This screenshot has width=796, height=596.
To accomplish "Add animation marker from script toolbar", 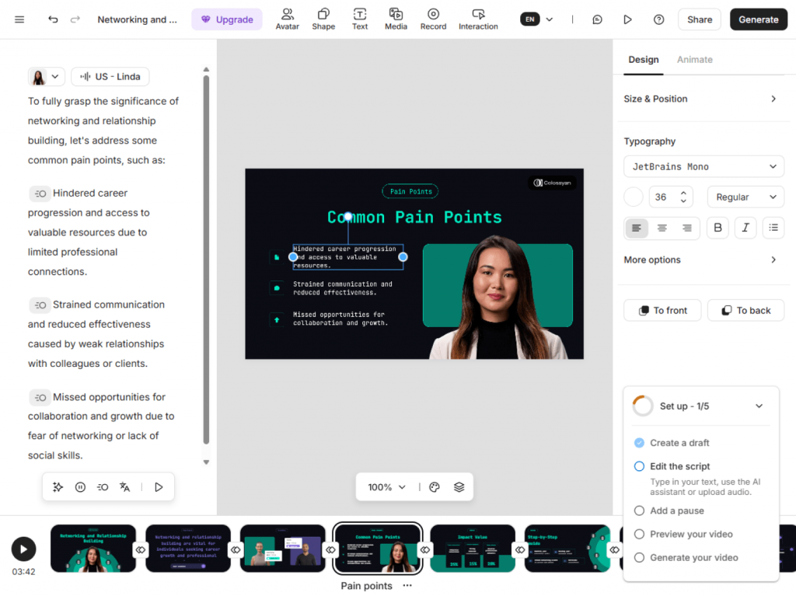I will coord(103,487).
